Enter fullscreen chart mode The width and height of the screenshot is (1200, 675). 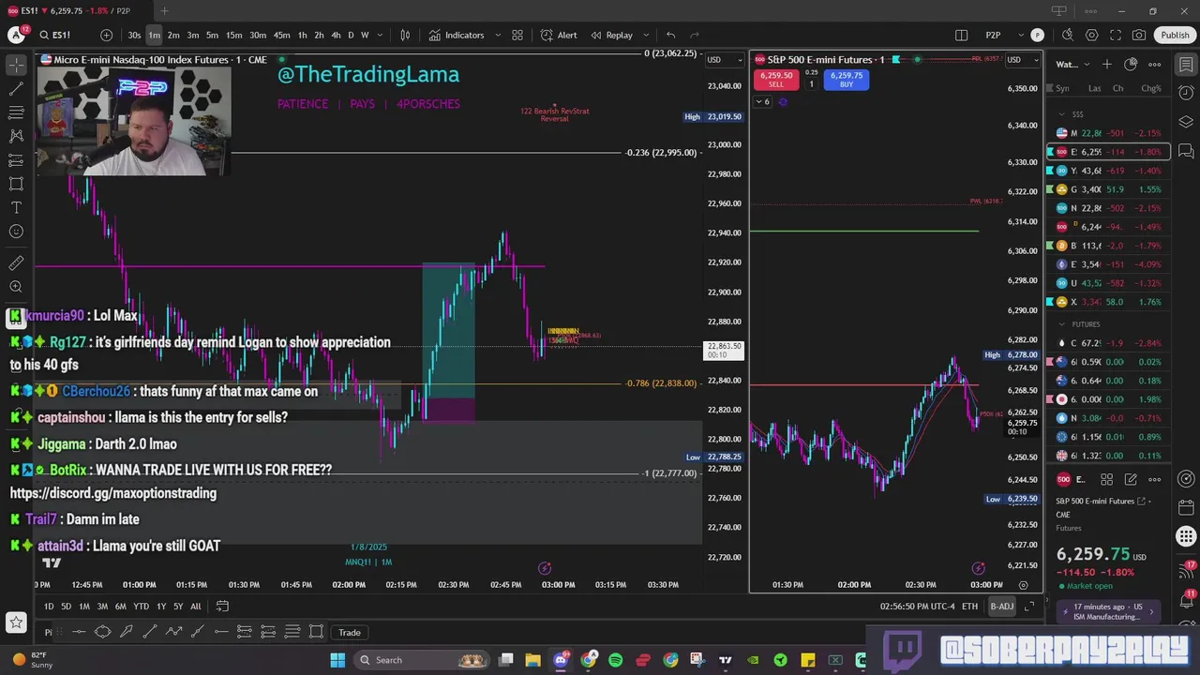1115,35
